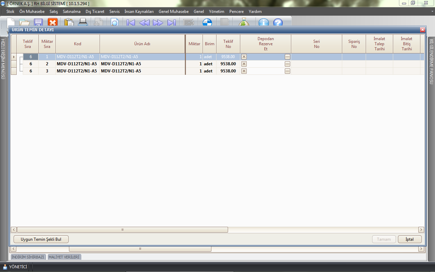The width and height of the screenshot is (435, 272).
Task: Open ellipsis button in second row
Action: point(288,64)
